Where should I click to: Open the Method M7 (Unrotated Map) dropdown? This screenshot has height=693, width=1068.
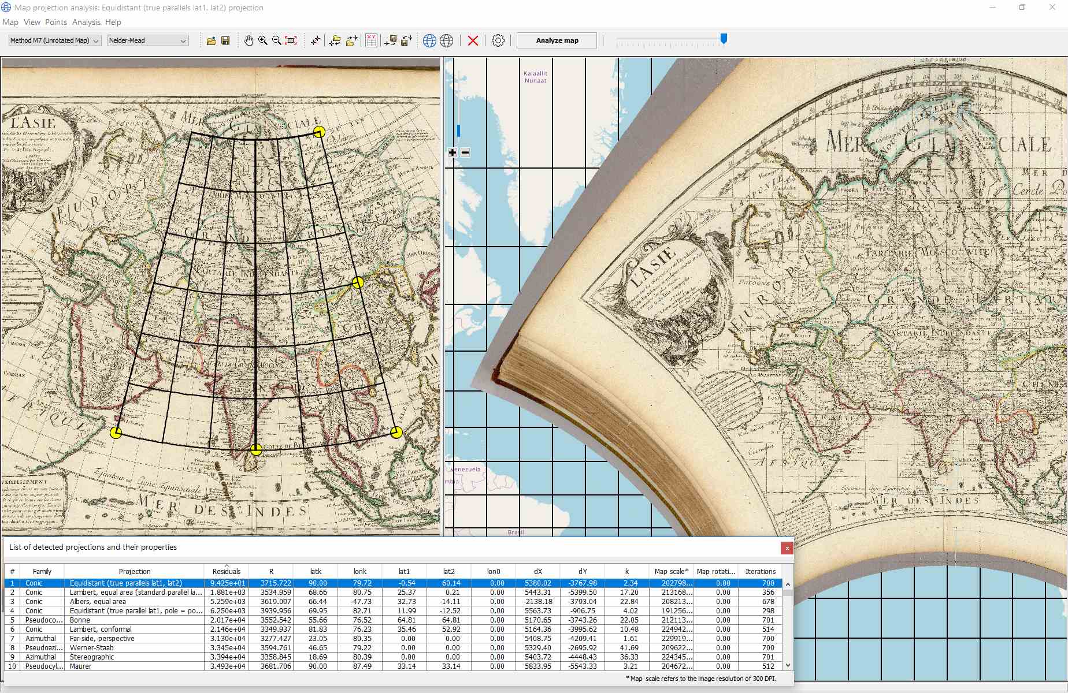55,40
